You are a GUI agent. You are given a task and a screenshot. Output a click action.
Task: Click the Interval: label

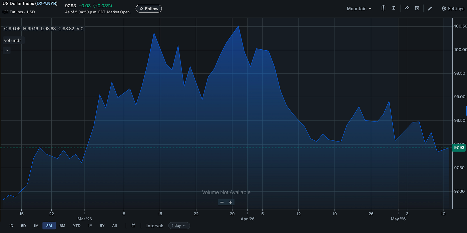coord(155,226)
